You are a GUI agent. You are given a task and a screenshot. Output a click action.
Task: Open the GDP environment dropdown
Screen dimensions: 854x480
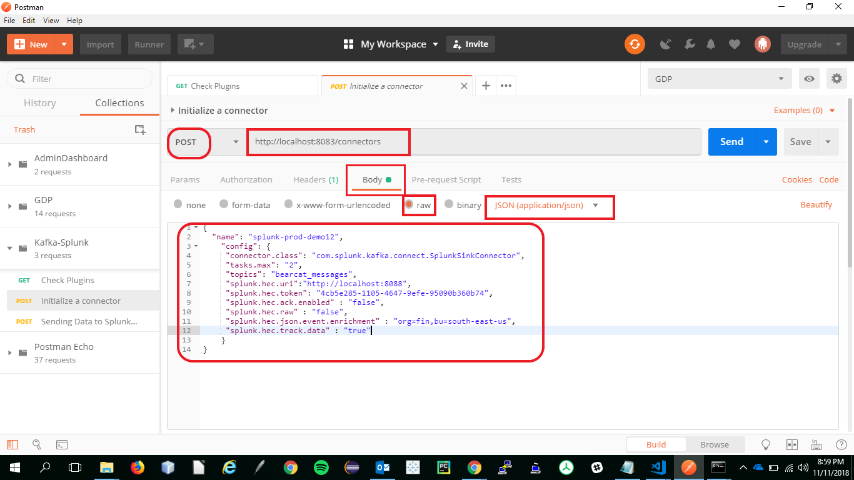[720, 79]
